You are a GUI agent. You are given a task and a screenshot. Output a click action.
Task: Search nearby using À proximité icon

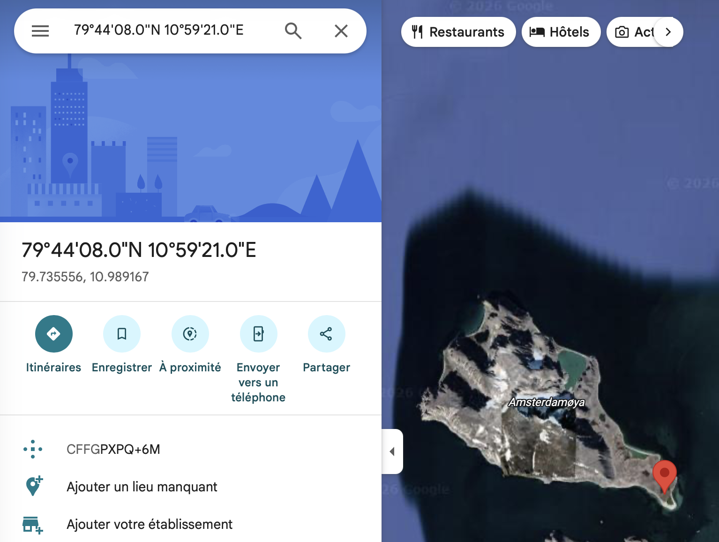coord(190,334)
